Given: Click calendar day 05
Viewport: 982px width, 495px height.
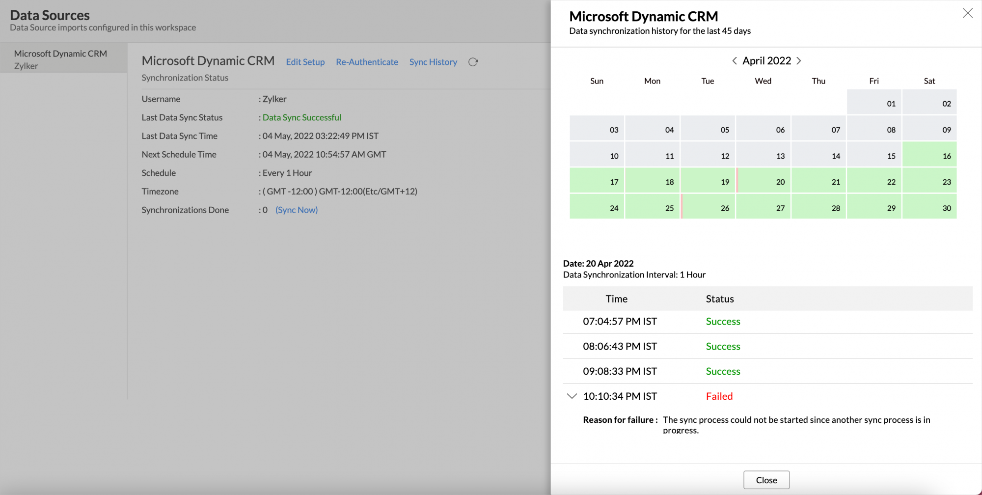Looking at the screenshot, I should coord(708,128).
